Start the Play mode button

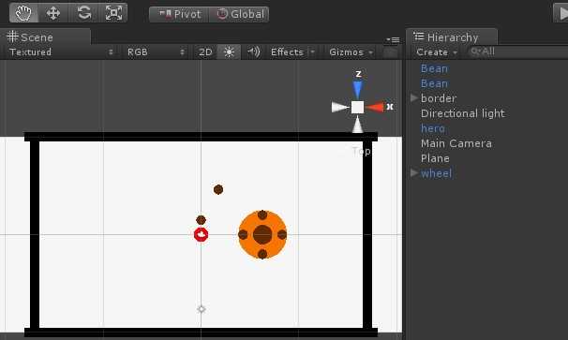point(561,13)
